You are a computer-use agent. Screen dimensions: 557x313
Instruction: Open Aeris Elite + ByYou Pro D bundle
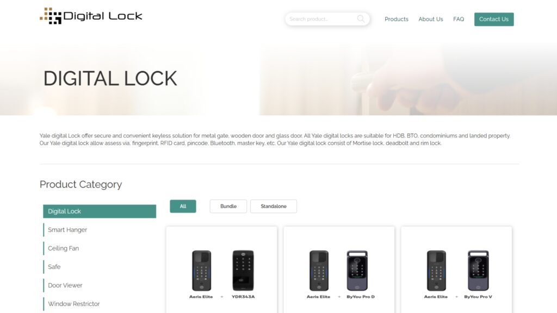339,270
